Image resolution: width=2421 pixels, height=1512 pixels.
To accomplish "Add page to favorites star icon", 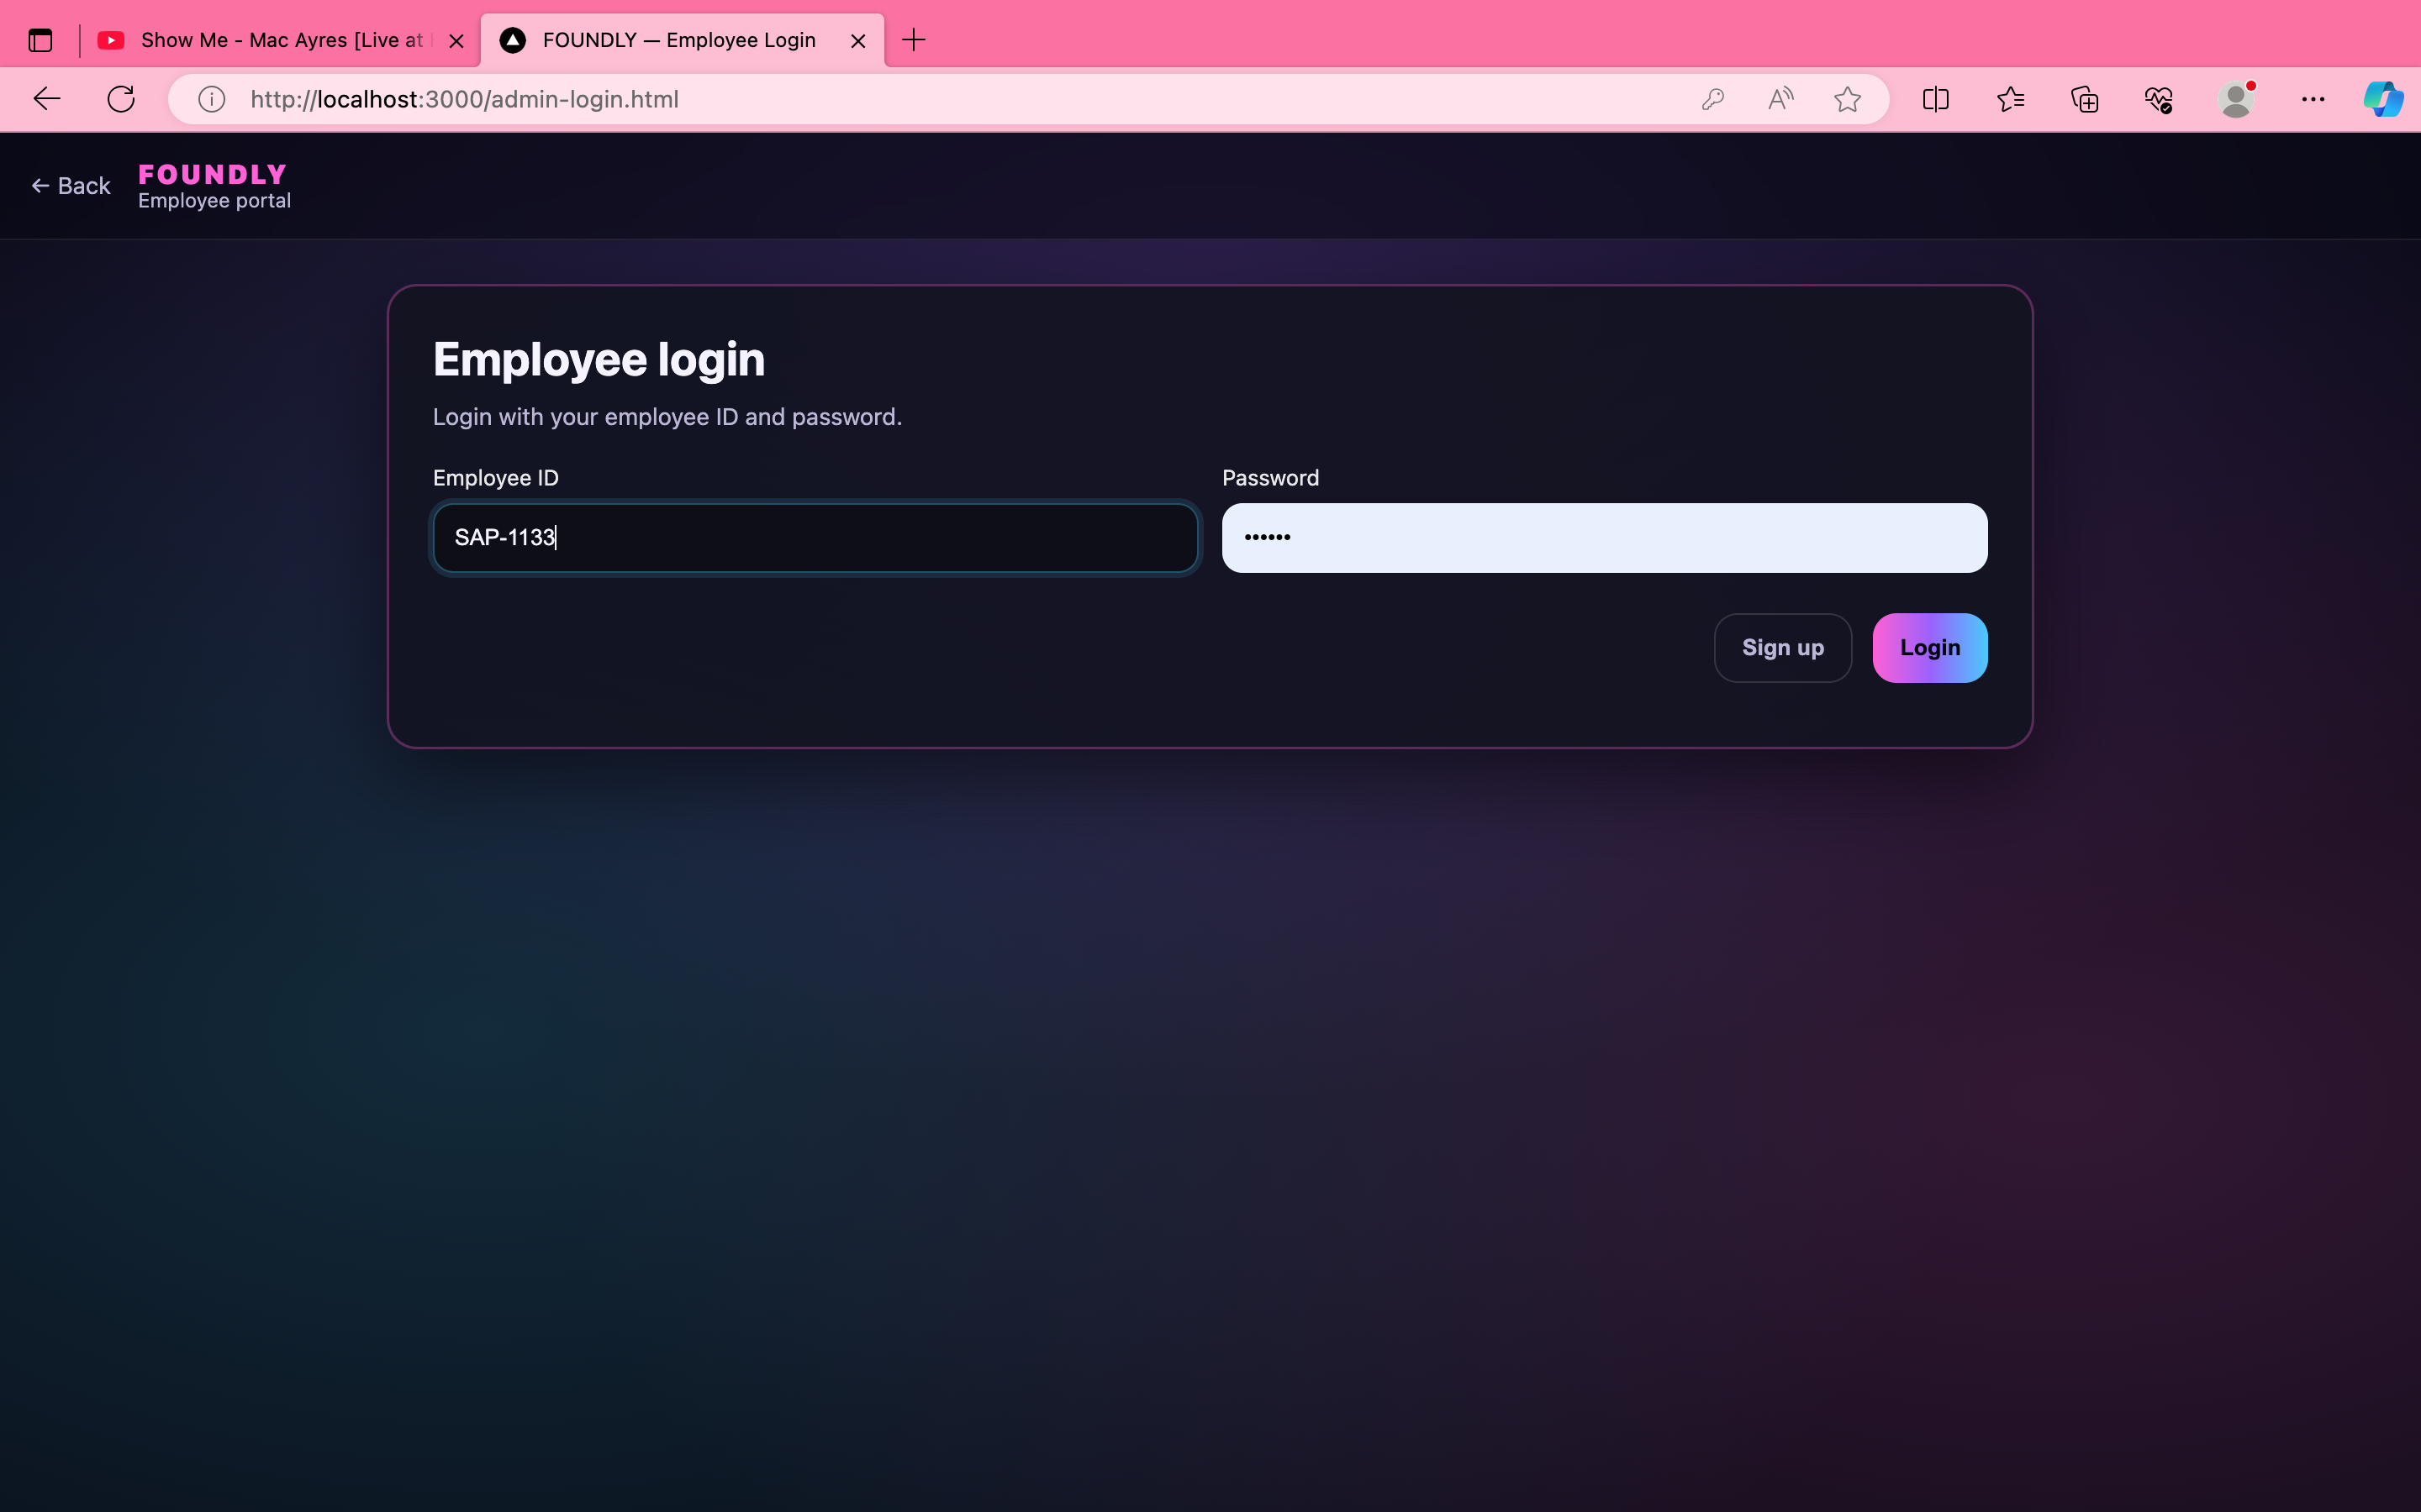I will pyautogui.click(x=1847, y=99).
